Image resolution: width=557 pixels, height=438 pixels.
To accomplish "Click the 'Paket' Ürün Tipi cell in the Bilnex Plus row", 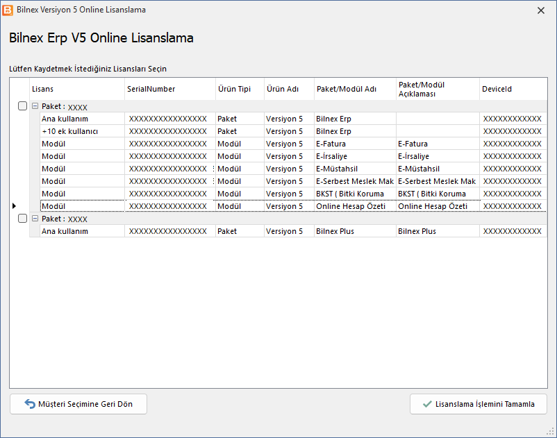I will coord(240,231).
